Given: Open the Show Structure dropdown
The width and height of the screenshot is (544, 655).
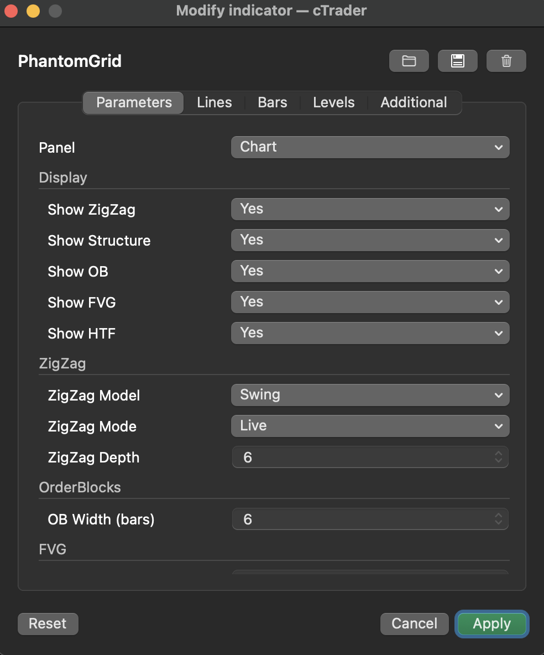Looking at the screenshot, I should (370, 240).
